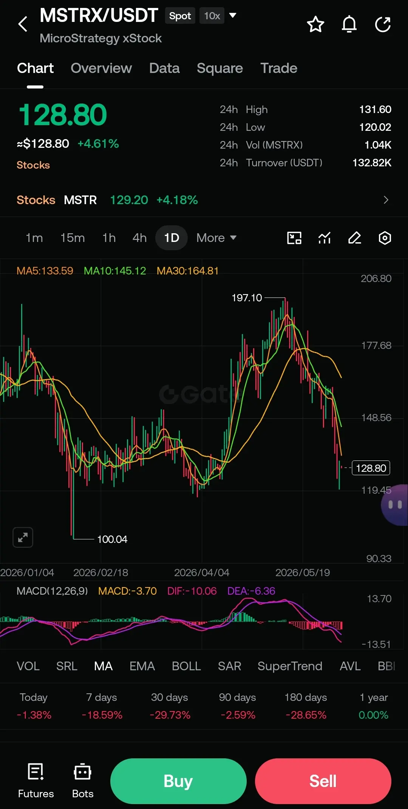Select the 1h timeframe
This screenshot has width=408, height=809.
(109, 238)
